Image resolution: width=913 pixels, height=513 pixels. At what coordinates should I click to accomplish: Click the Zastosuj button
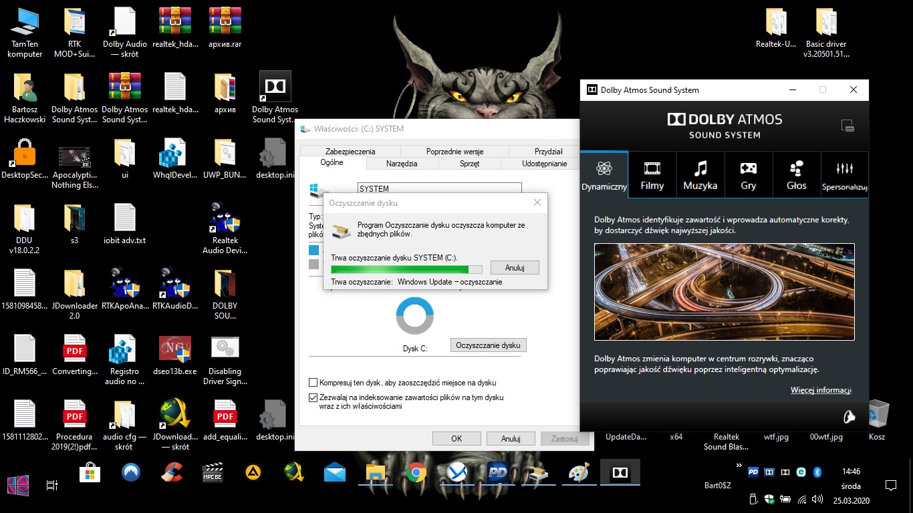click(x=565, y=439)
